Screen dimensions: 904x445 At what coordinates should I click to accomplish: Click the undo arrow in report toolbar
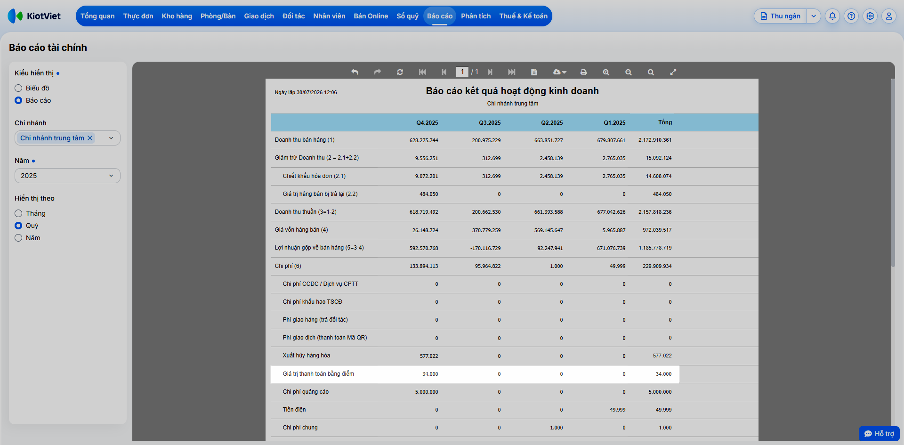point(355,72)
